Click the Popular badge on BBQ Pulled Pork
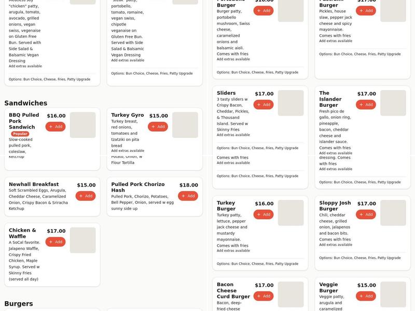 point(20,134)
